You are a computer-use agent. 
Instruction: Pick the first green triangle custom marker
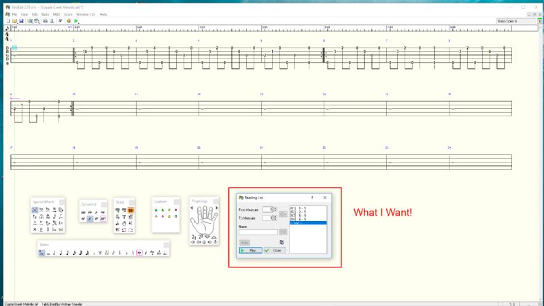coord(156,210)
